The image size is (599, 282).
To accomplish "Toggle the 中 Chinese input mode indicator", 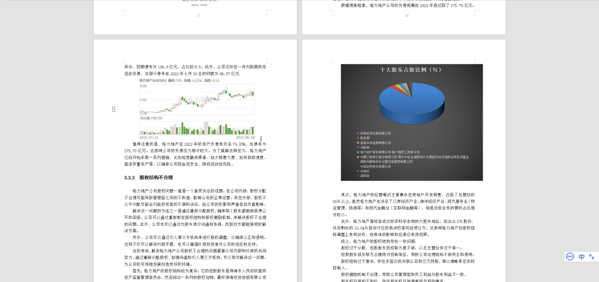I will [581, 256].
